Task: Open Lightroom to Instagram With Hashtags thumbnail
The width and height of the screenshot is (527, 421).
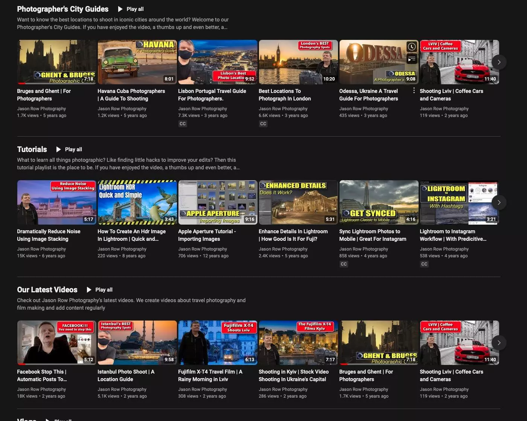Action: 459,202
